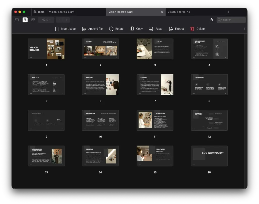Select the ANY QUESTIONS? page 16 thumbnail
The height and width of the screenshot is (204, 259).
point(209,156)
